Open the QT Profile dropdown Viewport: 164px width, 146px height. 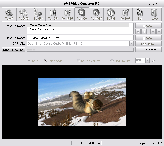[131, 44]
